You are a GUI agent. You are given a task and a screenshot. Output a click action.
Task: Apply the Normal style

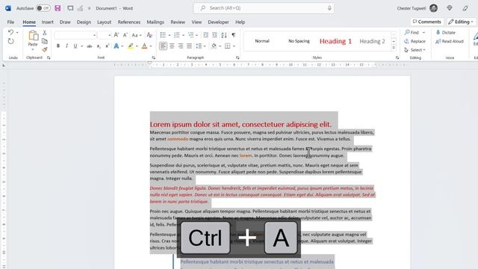point(262,41)
